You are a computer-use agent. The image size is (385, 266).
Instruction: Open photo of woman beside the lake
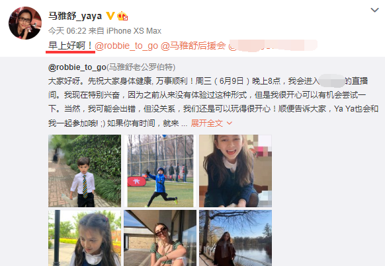tap(235, 238)
